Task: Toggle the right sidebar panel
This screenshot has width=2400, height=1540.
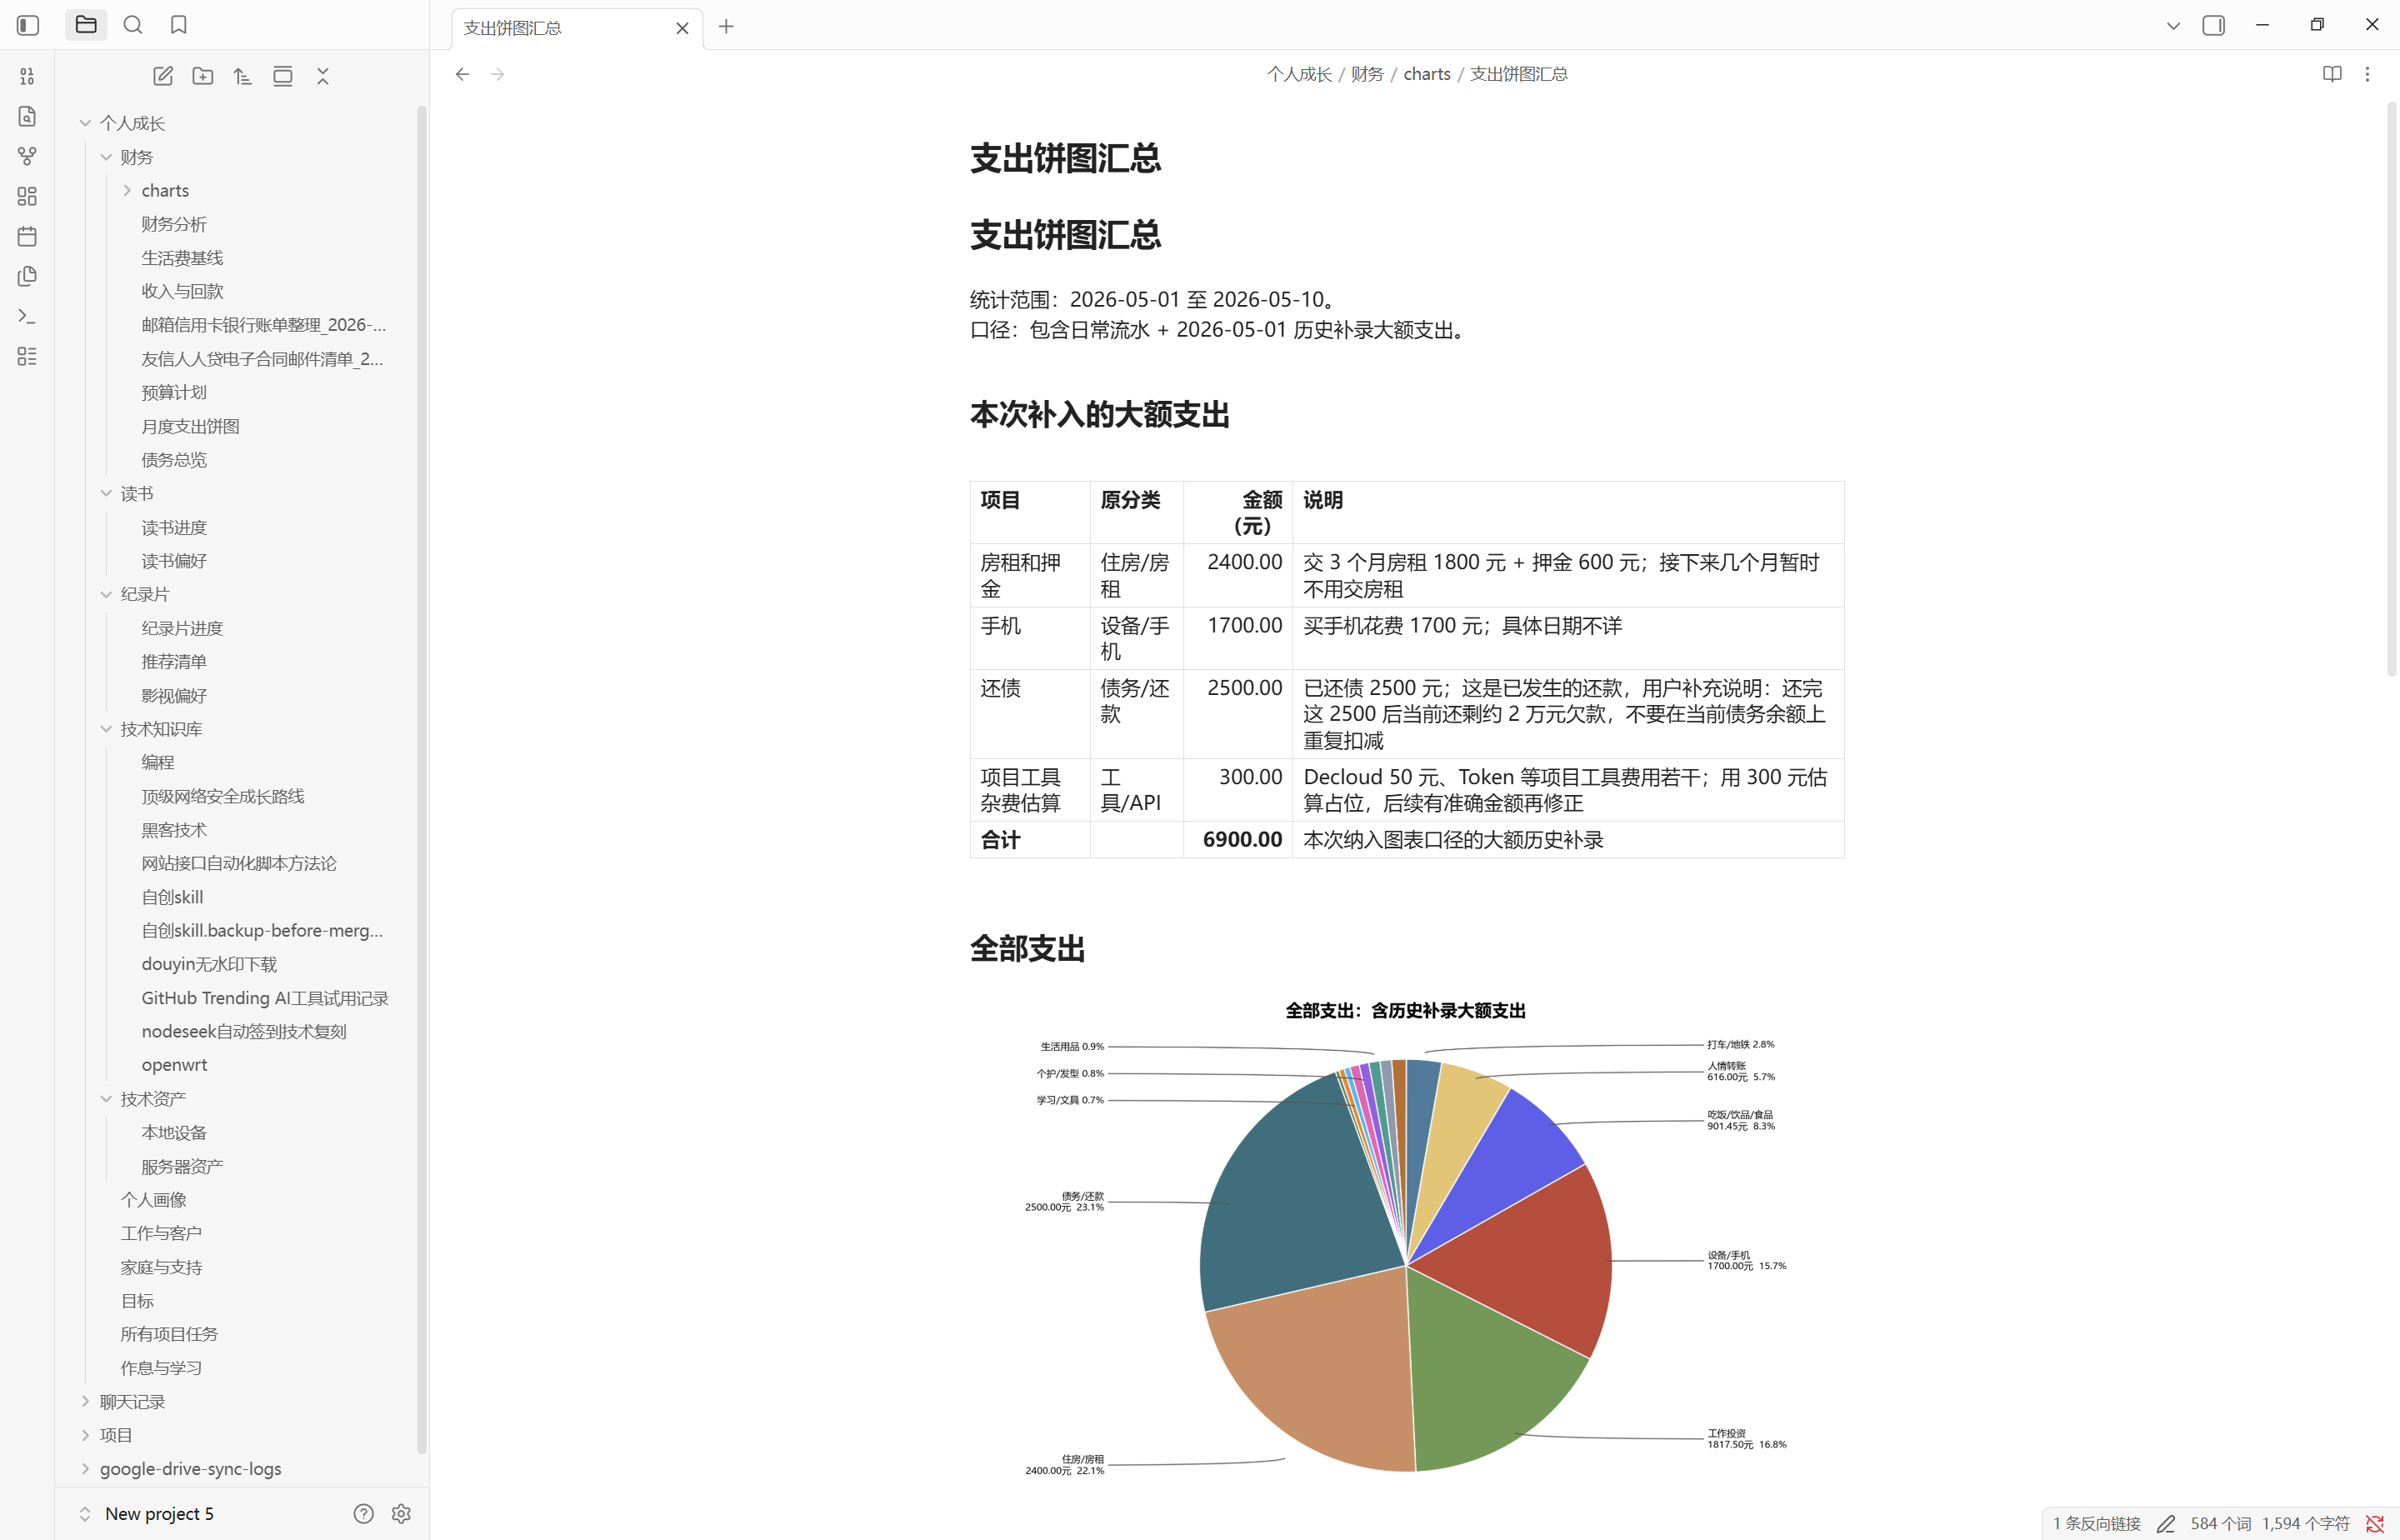Action: coord(2214,25)
